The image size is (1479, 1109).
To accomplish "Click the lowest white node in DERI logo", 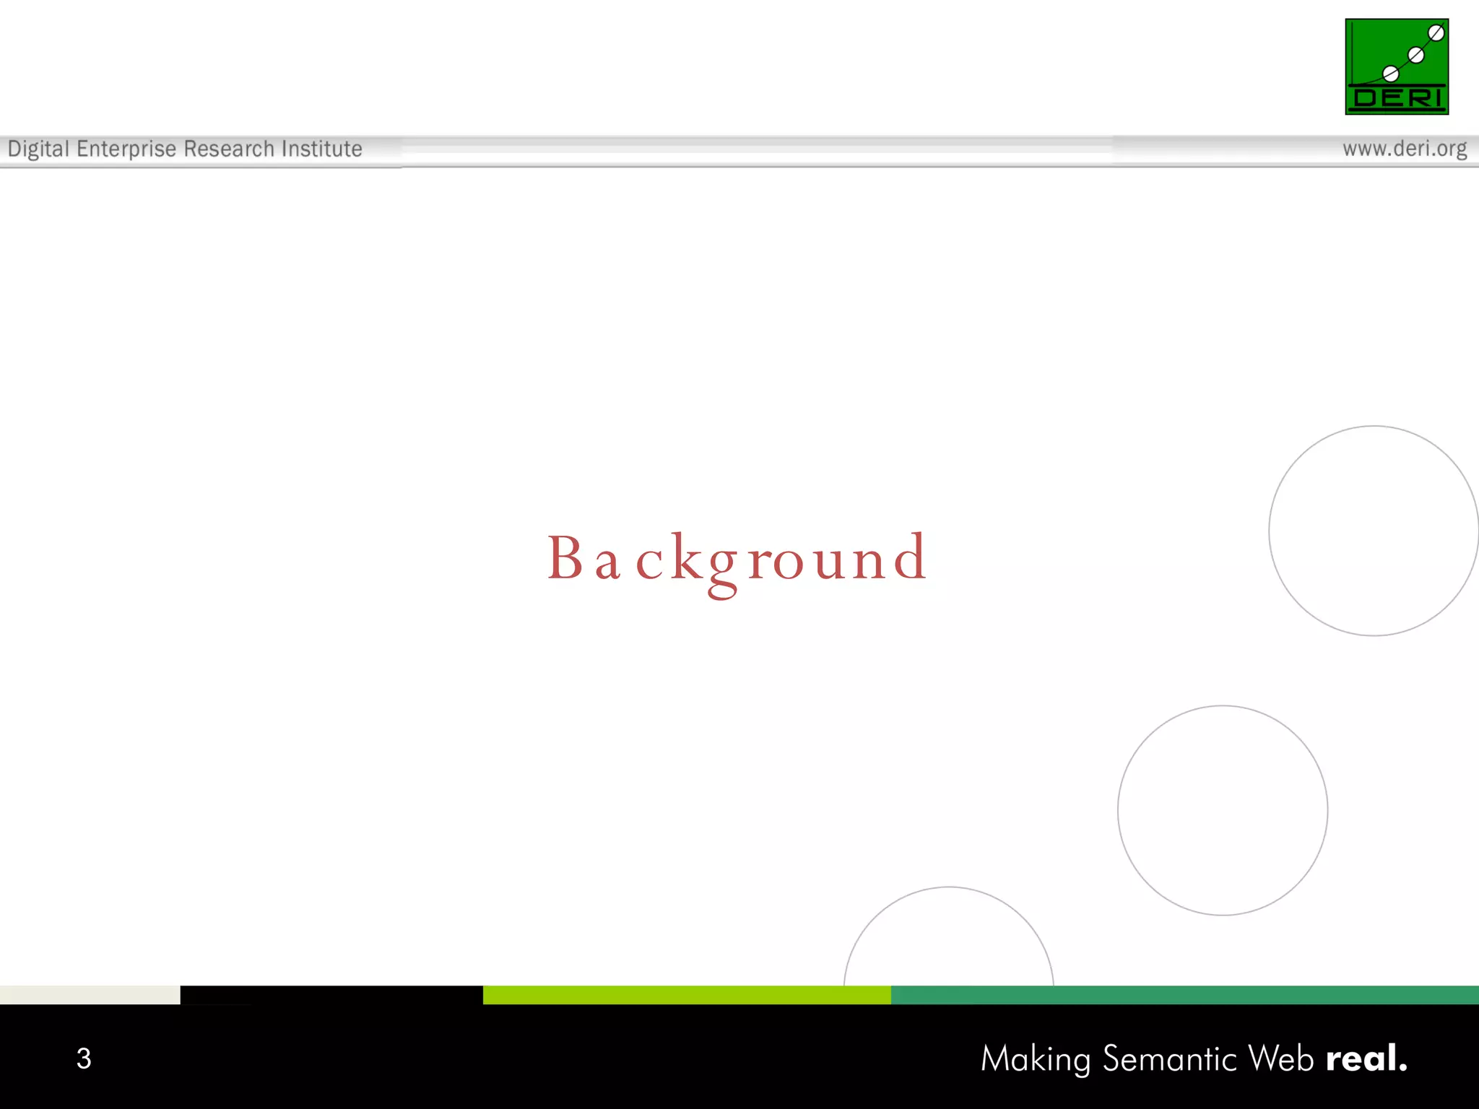I will pos(1390,74).
